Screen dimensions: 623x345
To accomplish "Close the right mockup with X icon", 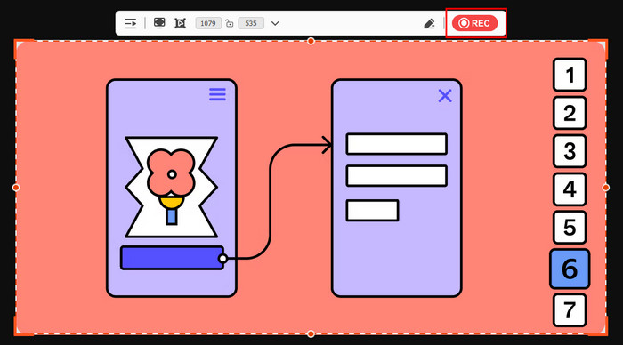I will [445, 96].
